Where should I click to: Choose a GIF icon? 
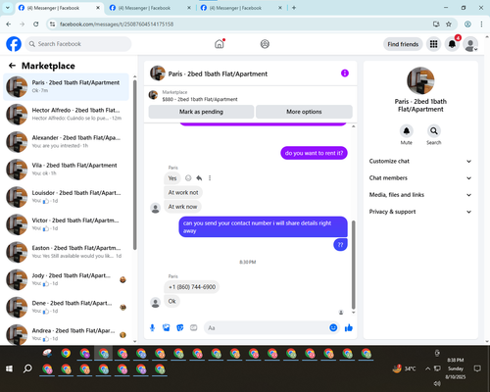click(194, 327)
